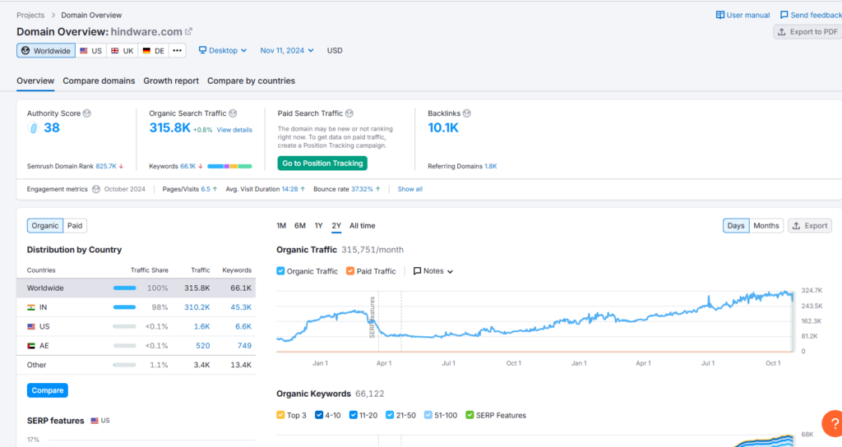The image size is (842, 447).
Task: Click Organic Search Traffic info icon
Action: point(233,113)
